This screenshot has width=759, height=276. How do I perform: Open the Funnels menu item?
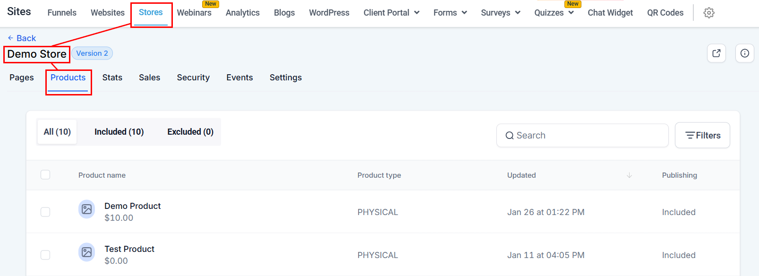click(x=62, y=13)
